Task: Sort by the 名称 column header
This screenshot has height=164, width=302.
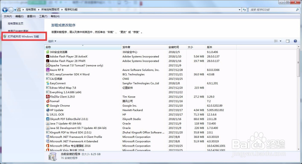Action: point(83,47)
